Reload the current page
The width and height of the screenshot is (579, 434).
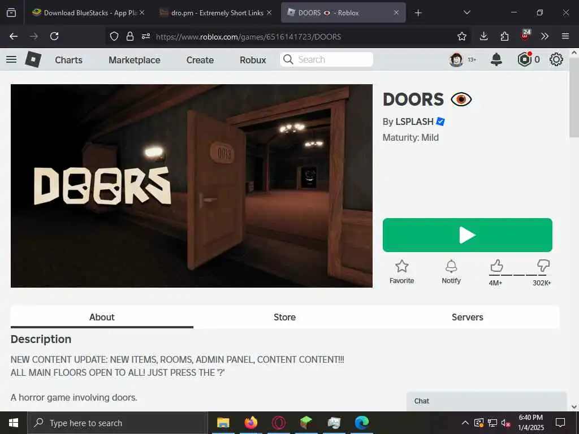tap(54, 36)
